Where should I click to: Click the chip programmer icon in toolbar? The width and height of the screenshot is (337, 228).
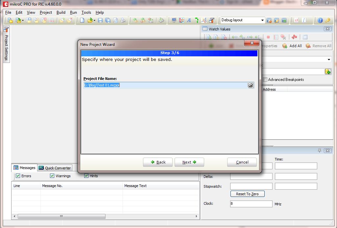pos(161,20)
